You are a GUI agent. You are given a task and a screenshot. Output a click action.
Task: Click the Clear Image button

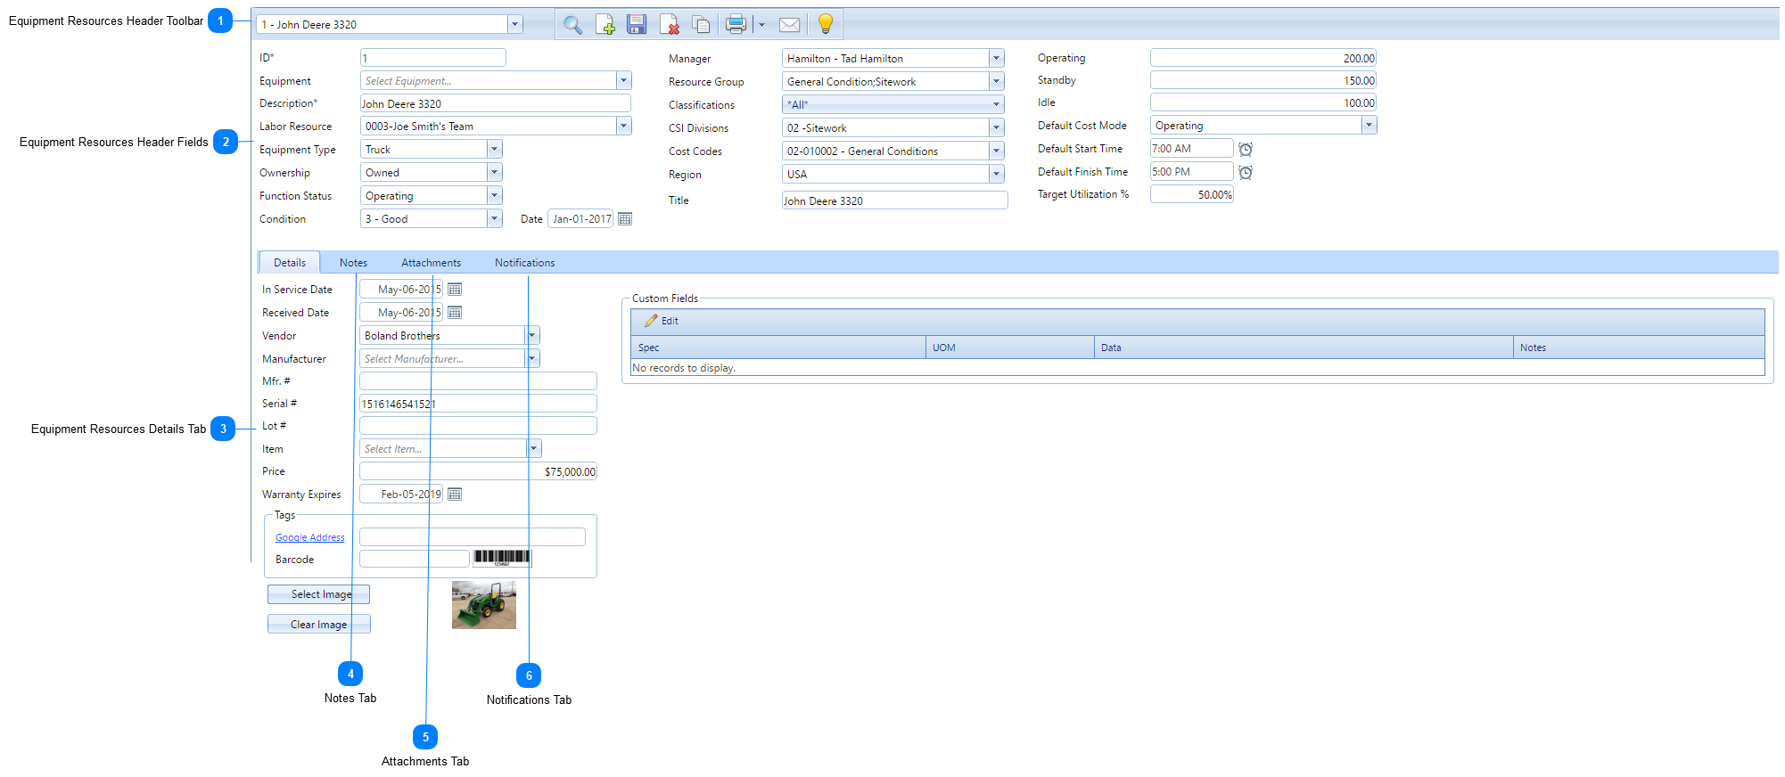coord(319,625)
